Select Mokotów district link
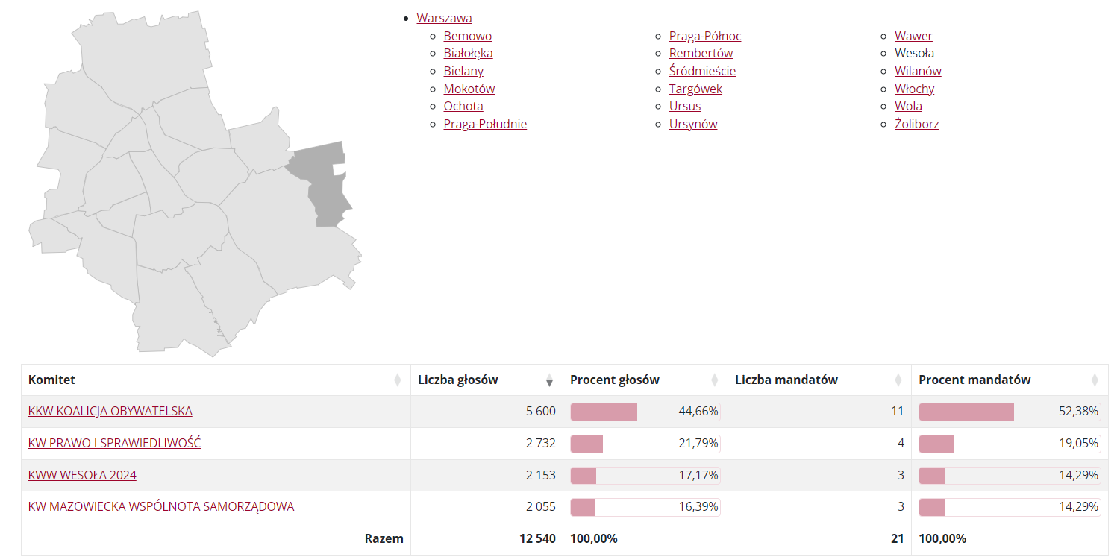The height and width of the screenshot is (557, 1120). pos(469,89)
